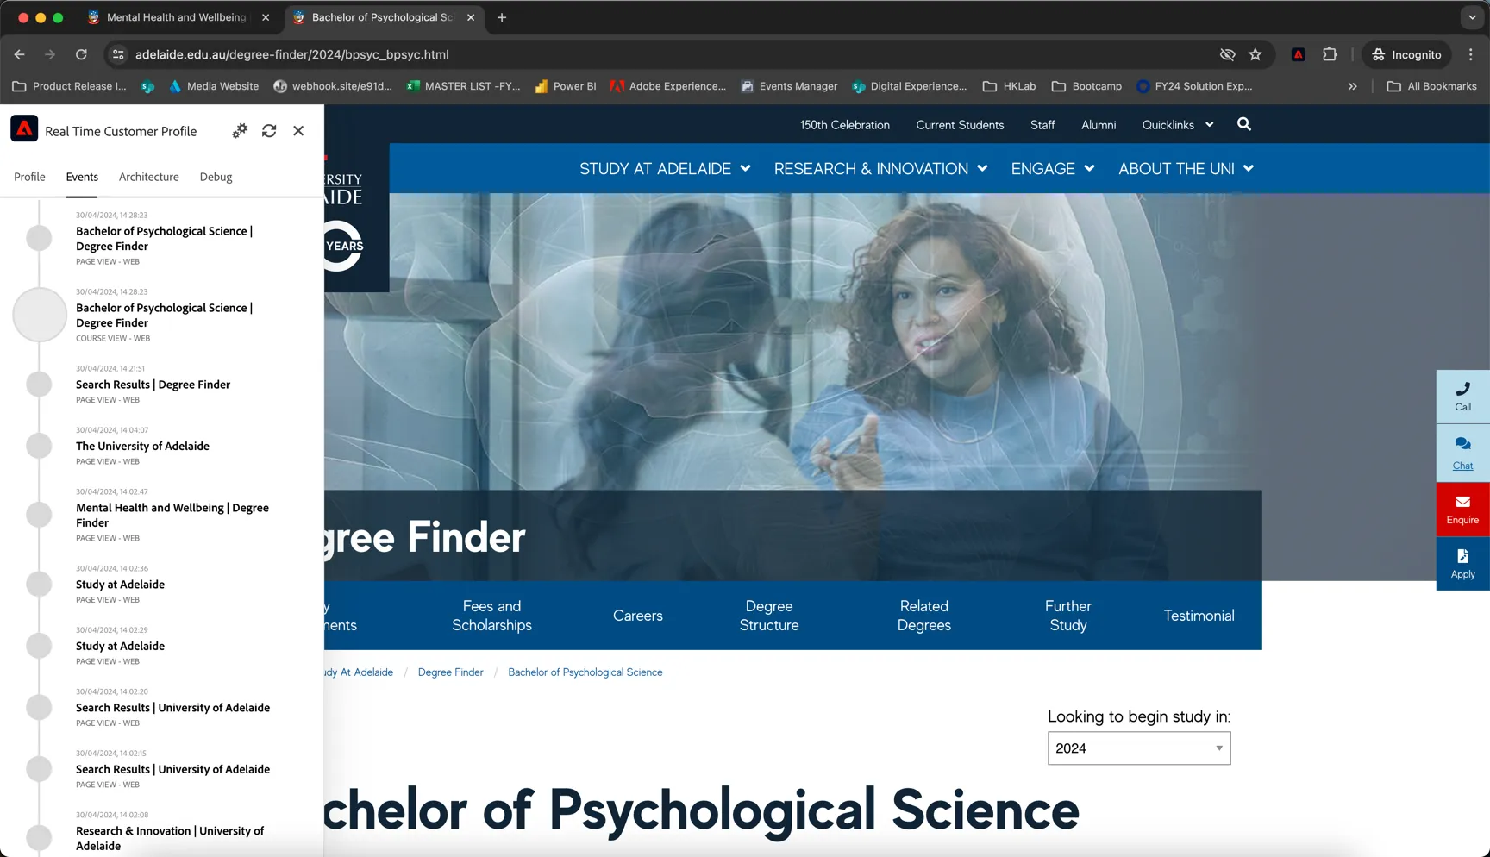Viewport: 1490px width, 857px height.
Task: Expand the Study at Adelaide menu
Action: pyautogui.click(x=665, y=168)
